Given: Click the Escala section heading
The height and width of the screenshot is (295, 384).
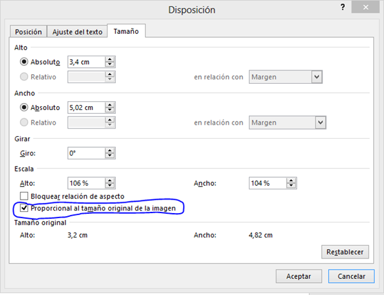Looking at the screenshot, I should tap(24, 169).
